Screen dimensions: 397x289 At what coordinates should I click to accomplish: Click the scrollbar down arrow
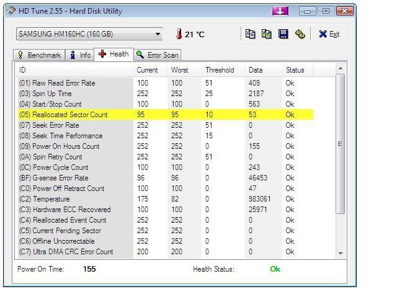pyautogui.click(x=341, y=253)
